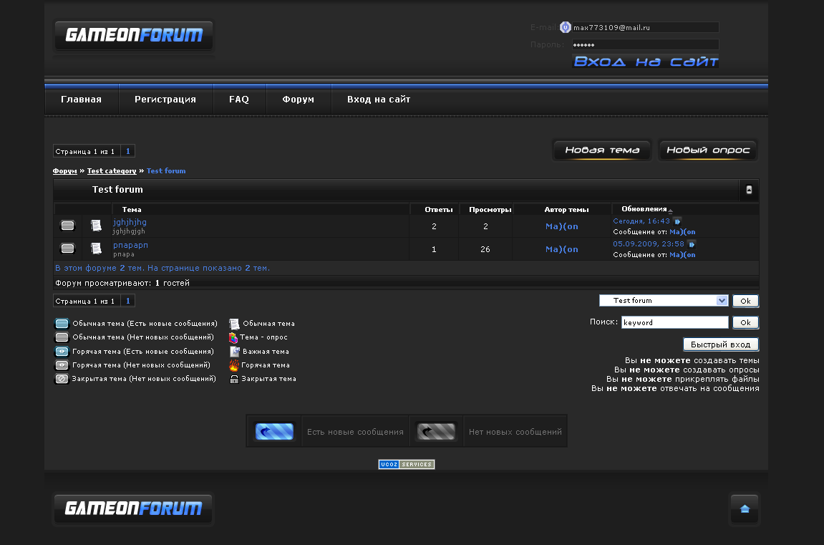The height and width of the screenshot is (545, 824).
Task: Click the uCoz Services badge
Action: 406,464
